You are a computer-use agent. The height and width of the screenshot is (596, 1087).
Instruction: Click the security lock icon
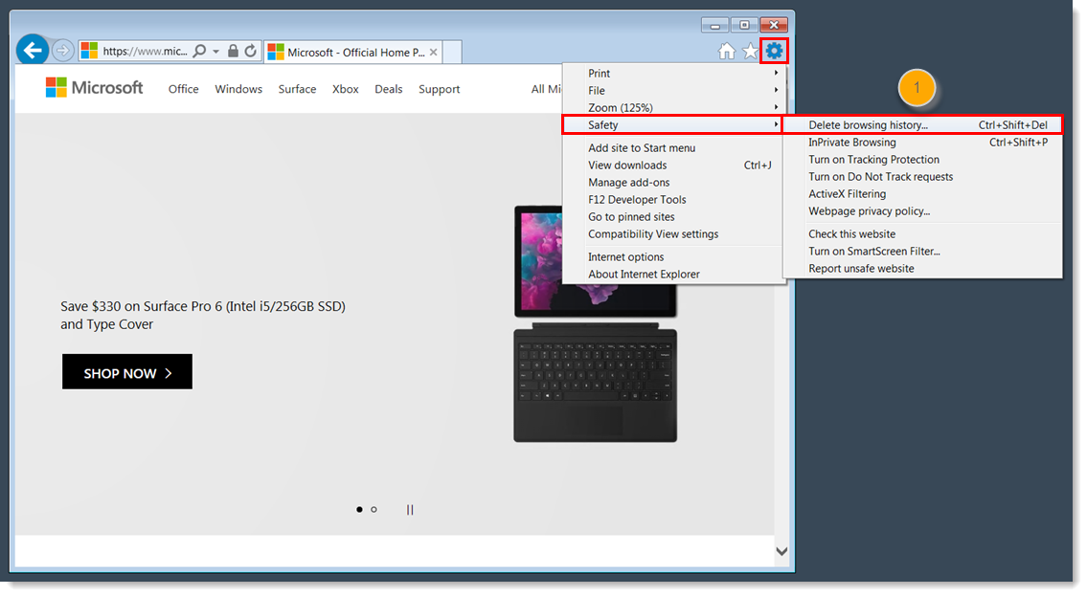click(x=233, y=52)
